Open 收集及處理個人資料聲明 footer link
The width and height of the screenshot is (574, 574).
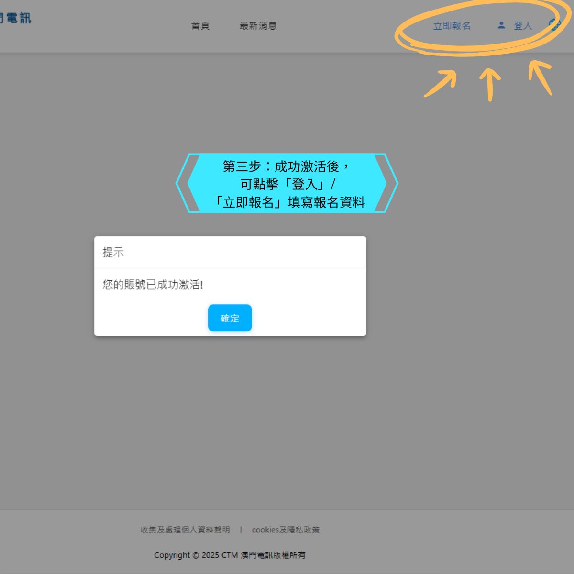(185, 530)
